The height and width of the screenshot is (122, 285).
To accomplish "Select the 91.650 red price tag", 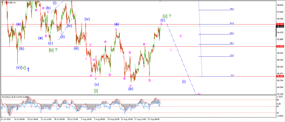I will [x=280, y=46].
